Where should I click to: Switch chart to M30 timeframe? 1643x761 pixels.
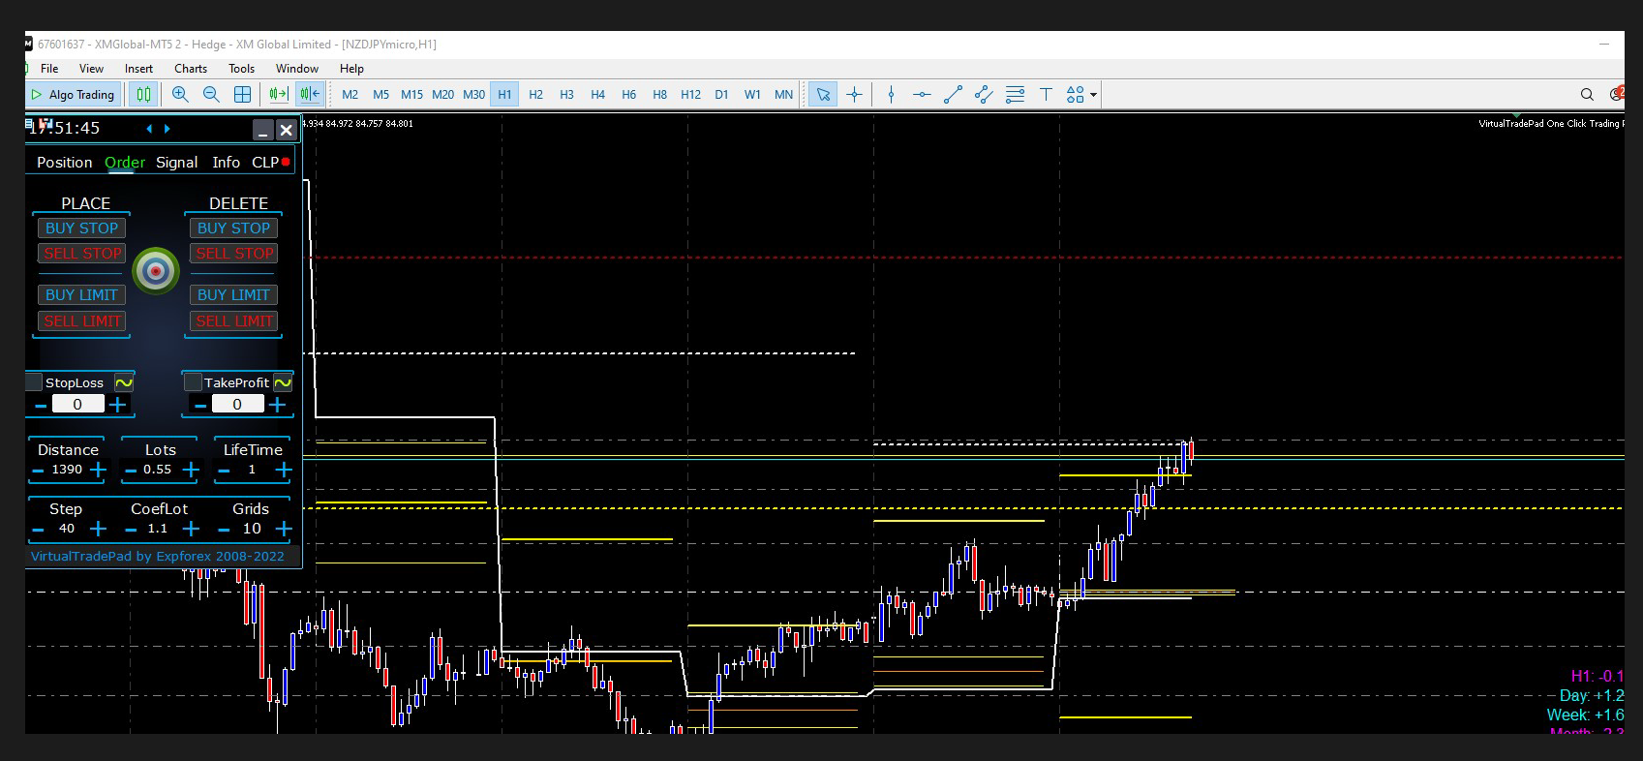coord(473,94)
